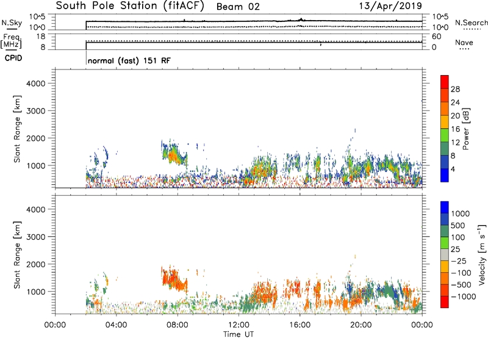Select the -100 label on velocity colorbar
Image resolution: width=488 pixels, height=338 pixels.
tap(461, 273)
